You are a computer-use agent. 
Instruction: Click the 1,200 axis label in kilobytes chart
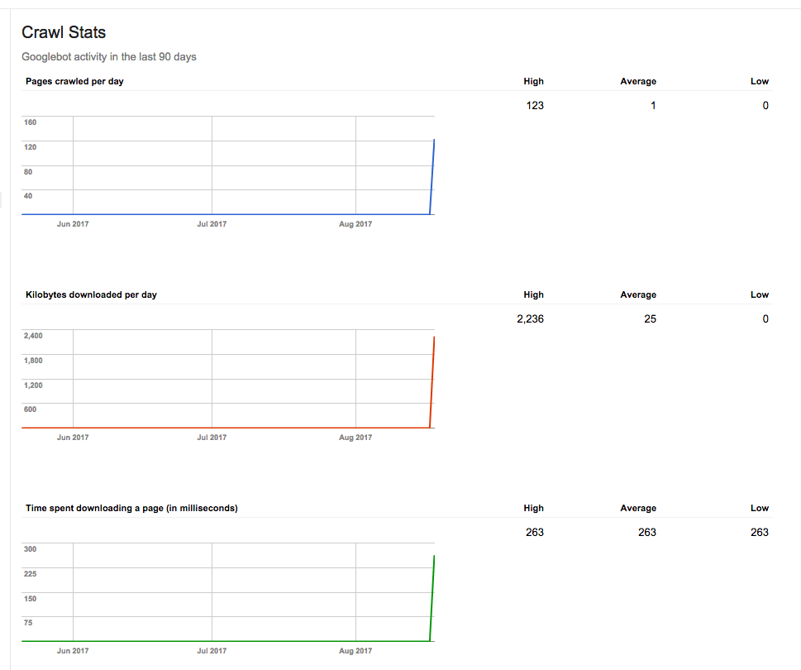33,385
